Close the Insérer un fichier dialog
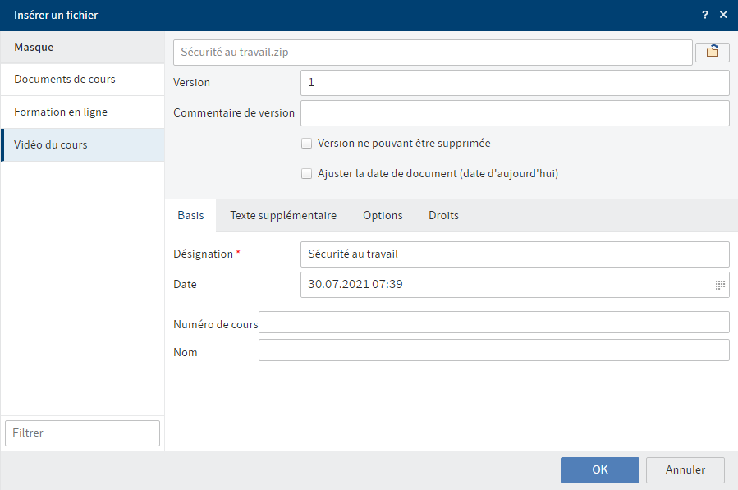The image size is (738, 490). point(723,15)
